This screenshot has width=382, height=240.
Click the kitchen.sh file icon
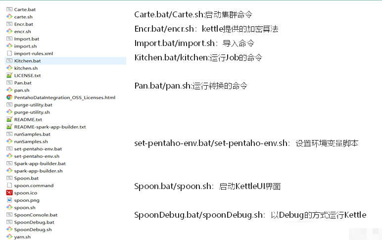[x=9, y=68]
